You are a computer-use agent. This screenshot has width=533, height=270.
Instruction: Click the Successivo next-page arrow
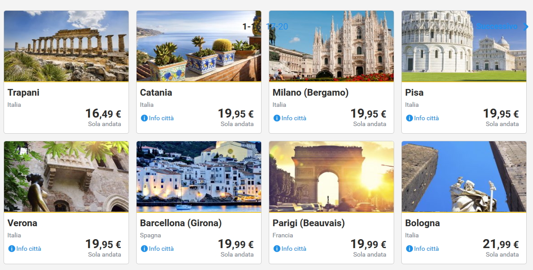[526, 27]
